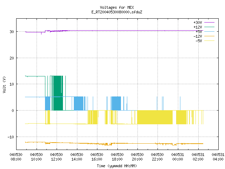Click x-axis tick label 040530 16:00

click(97, 157)
